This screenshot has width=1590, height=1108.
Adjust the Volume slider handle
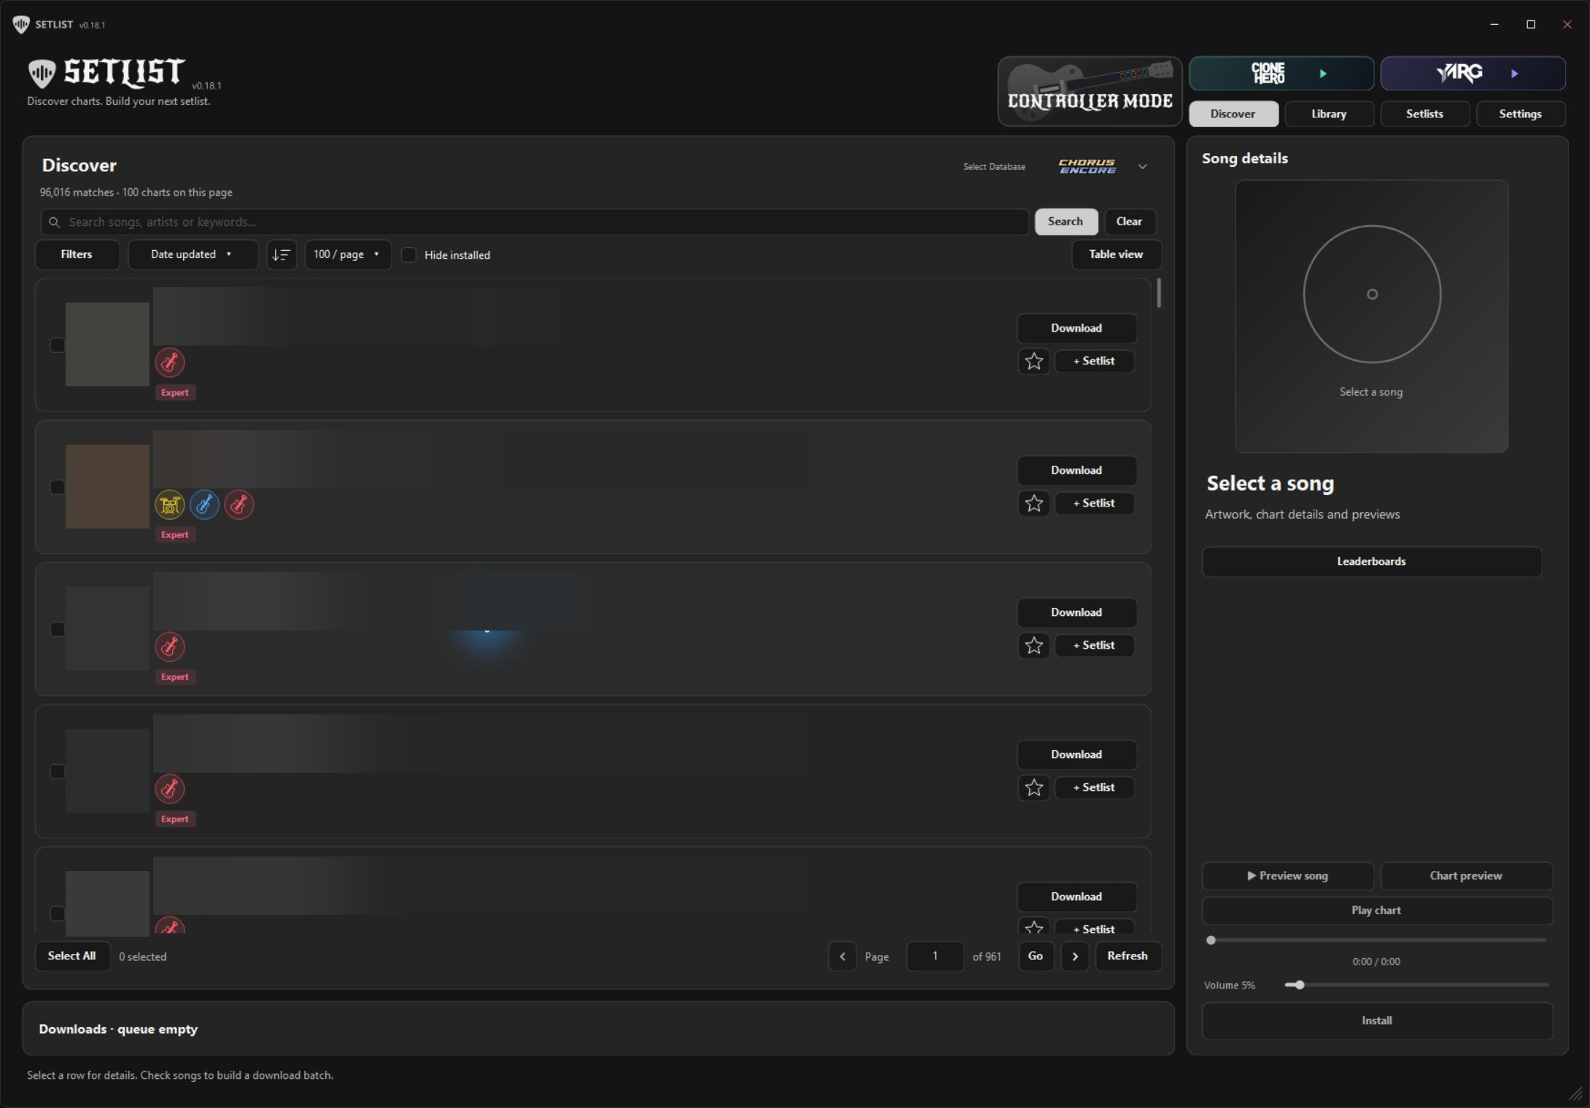(1300, 986)
